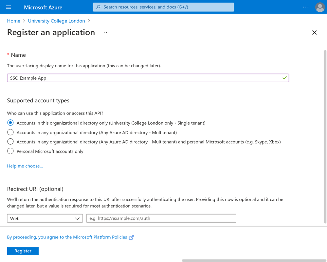
Task: Open ellipsis next to Register an application
Action: (x=106, y=33)
